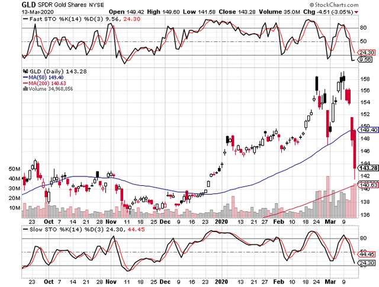Viewport: 379px width, 287px height.
Task: Click red 24.30 in Fast STO legend
Action: click(x=132, y=19)
